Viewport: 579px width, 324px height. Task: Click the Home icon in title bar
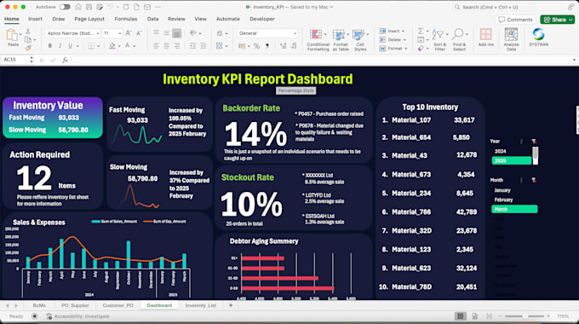click(x=78, y=7)
